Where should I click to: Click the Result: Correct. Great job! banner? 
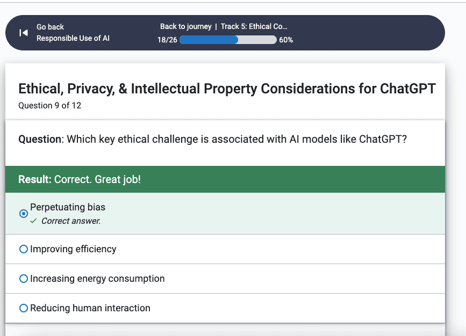tap(225, 179)
